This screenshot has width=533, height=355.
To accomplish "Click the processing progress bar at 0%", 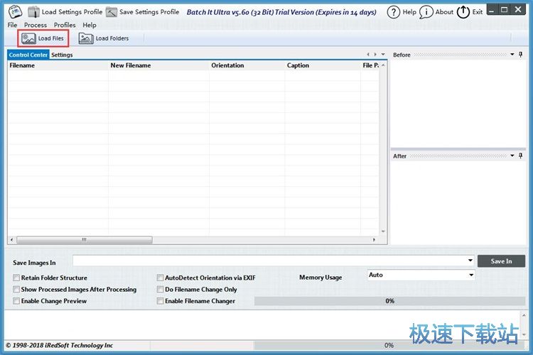I will click(x=389, y=301).
